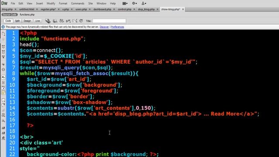The height and width of the screenshot is (157, 279).
Task: Click the <br> tag on line 19
Action: point(27,137)
